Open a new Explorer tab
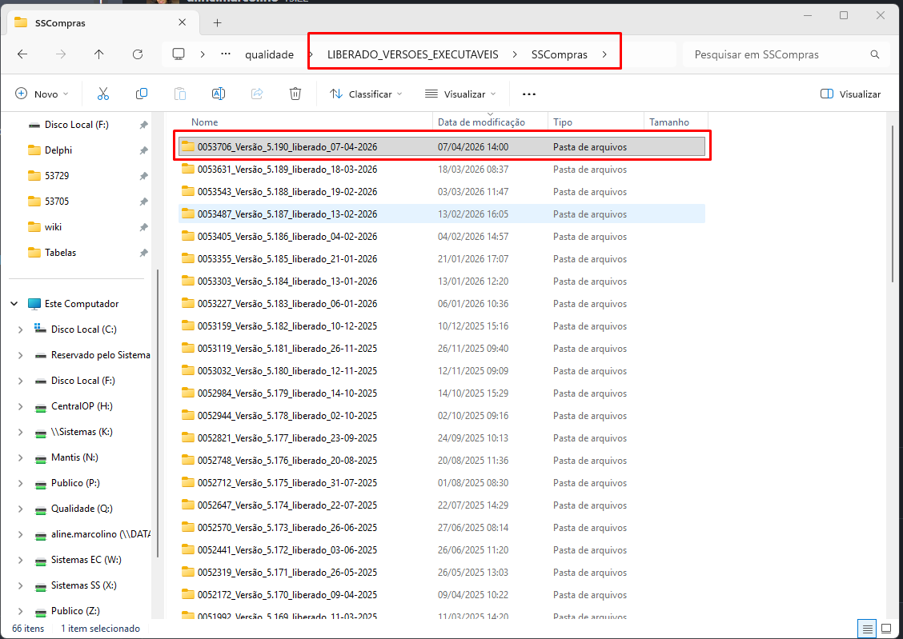The image size is (903, 639). 217,22
